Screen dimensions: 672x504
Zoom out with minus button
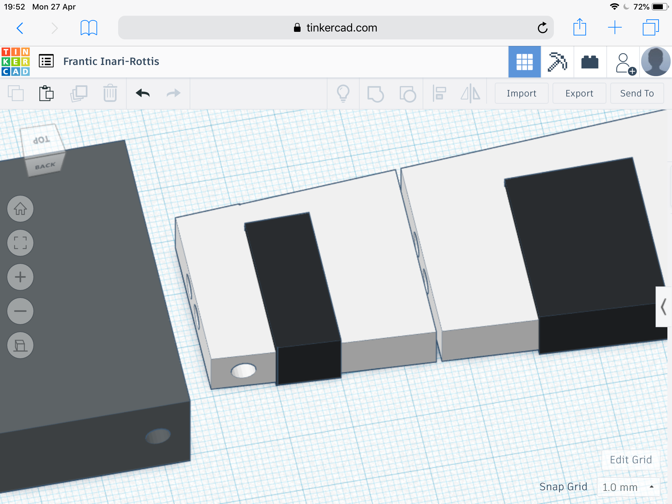pyautogui.click(x=20, y=311)
